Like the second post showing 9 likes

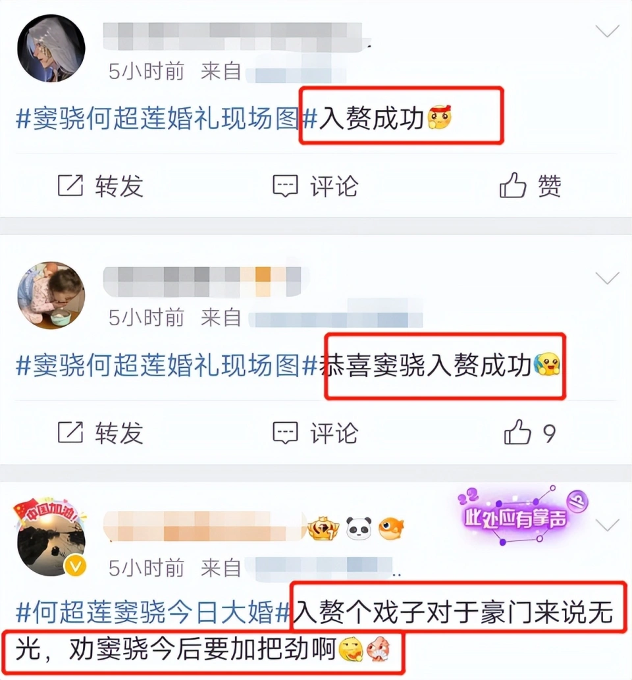coord(517,432)
